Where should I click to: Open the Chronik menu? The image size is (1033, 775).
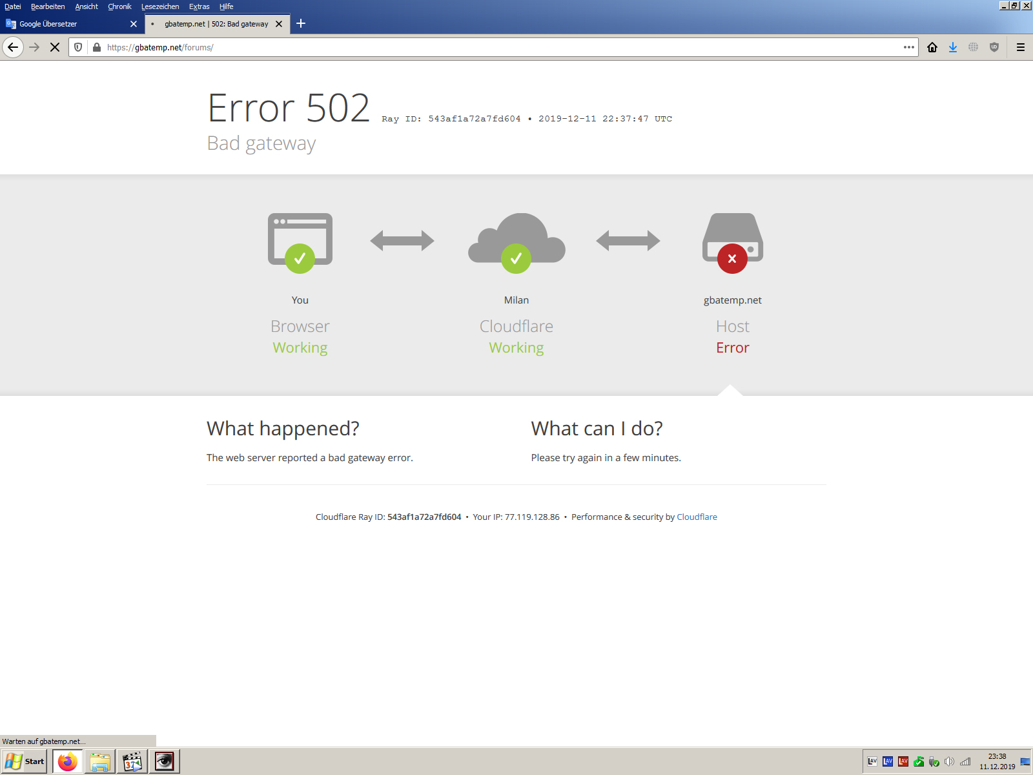click(x=119, y=6)
